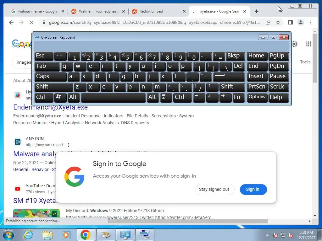Screen dimensions: 322x241
Task: Open Windows Explorer folder in taskbar
Action: (x=47, y=235)
